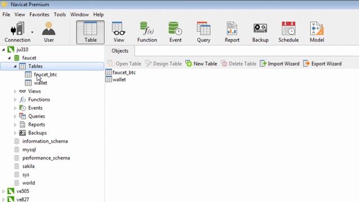Image resolution: width=359 pixels, height=202 pixels.
Task: Open the Query toolbar icon
Action: pyautogui.click(x=204, y=32)
